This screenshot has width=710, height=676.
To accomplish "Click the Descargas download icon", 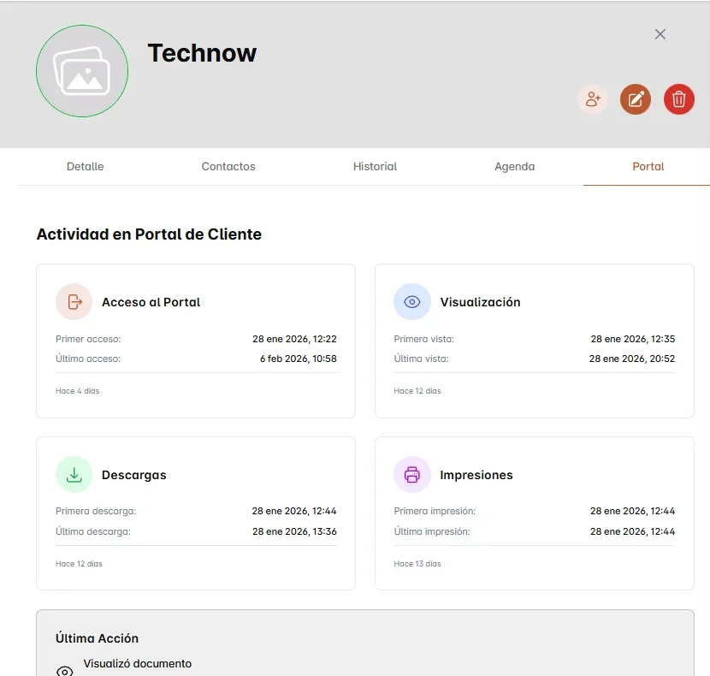I will click(74, 474).
